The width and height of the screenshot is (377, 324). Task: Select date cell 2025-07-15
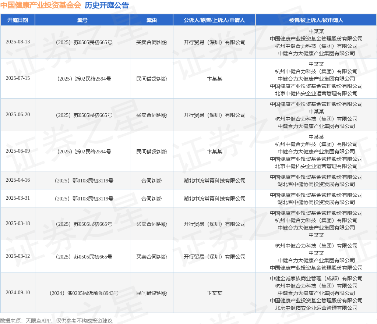point(18,78)
